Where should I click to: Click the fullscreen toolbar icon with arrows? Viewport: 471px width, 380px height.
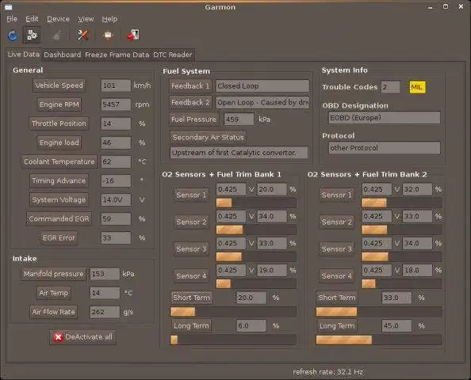point(108,36)
